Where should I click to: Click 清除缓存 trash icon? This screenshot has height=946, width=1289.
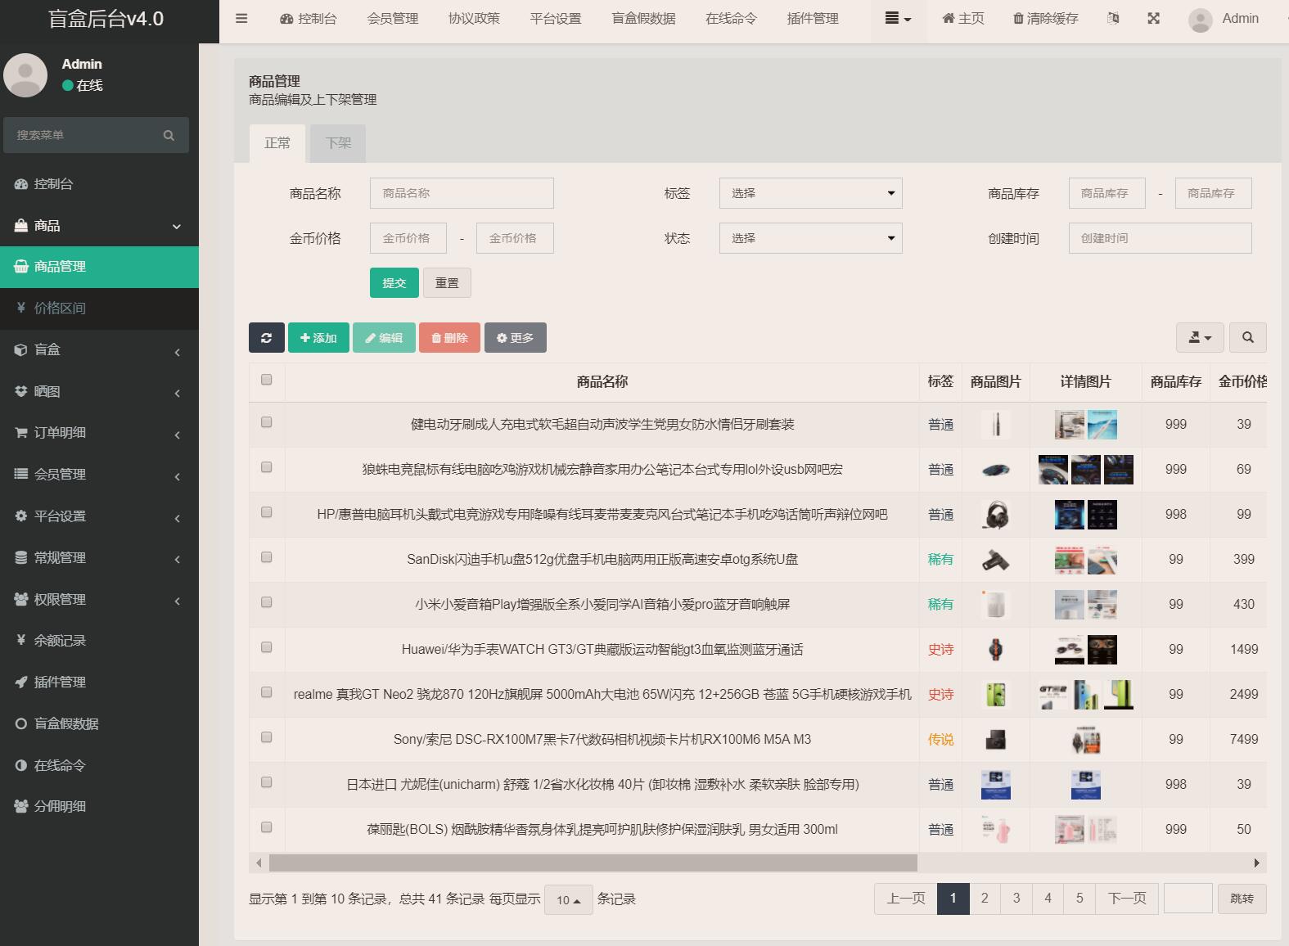(x=1046, y=18)
